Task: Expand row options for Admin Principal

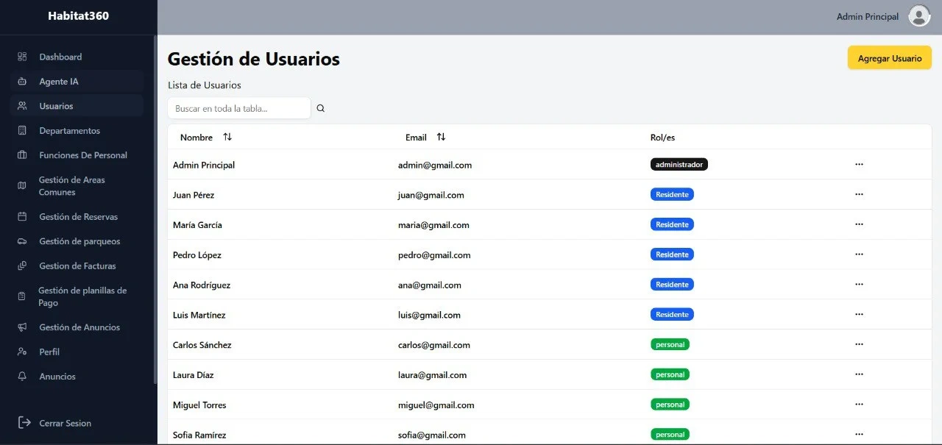Action: click(859, 164)
